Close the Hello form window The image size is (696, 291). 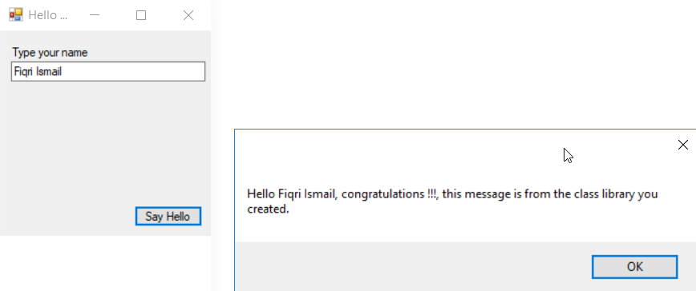coord(188,15)
